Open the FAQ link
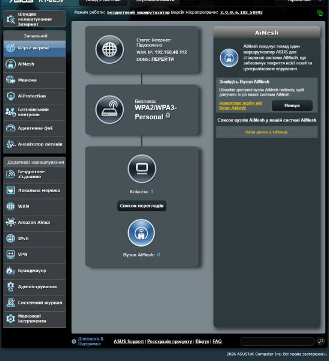This screenshot has height=361, width=329. (x=217, y=341)
